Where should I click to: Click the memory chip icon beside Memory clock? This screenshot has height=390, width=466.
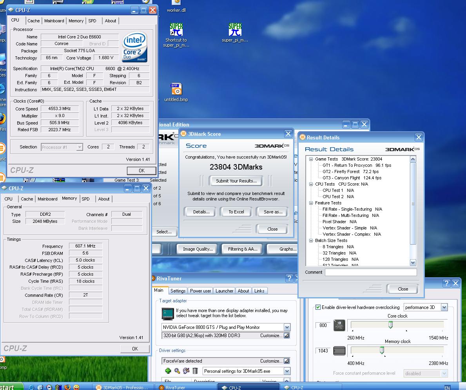tap(339, 351)
